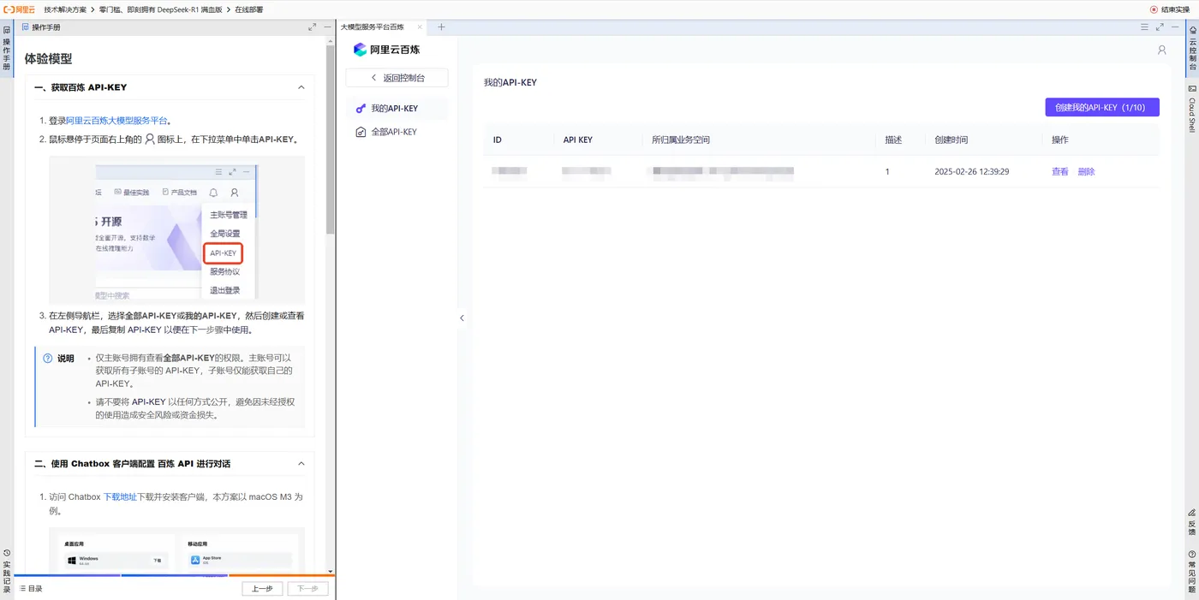Open the 云控制台 side tab

pyautogui.click(x=1192, y=47)
